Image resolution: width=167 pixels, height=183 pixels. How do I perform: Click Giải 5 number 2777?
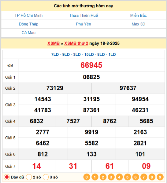click(x=43, y=132)
